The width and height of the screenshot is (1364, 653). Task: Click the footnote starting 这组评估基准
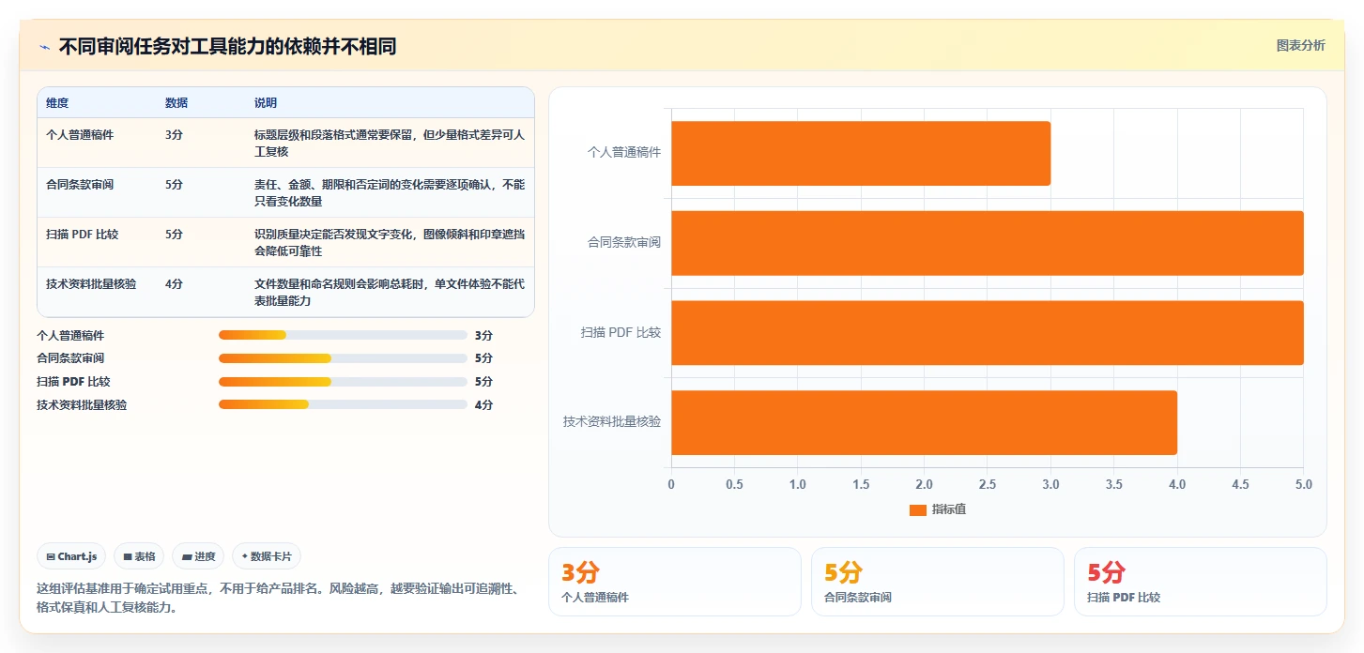pos(277,598)
